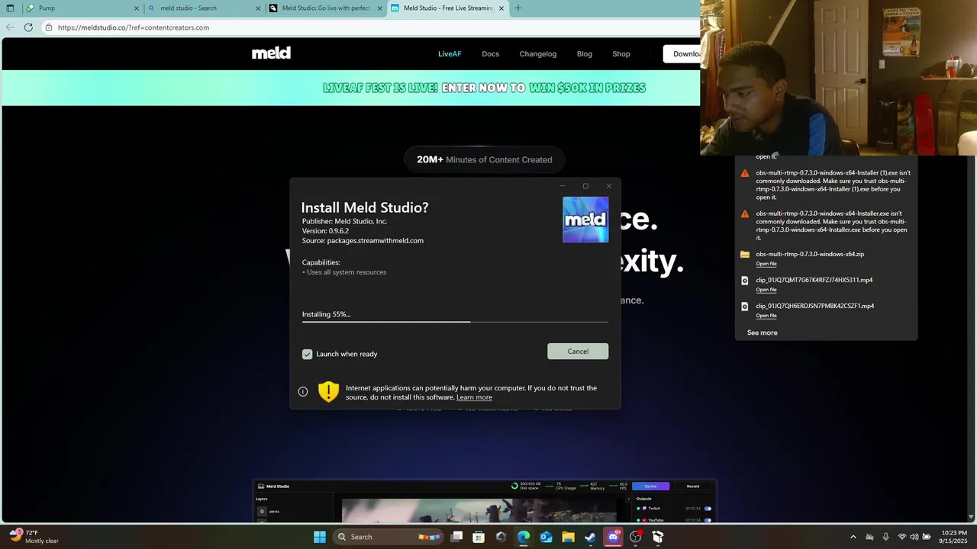Reload the page with the refresh icon
977x549 pixels.
click(x=28, y=27)
